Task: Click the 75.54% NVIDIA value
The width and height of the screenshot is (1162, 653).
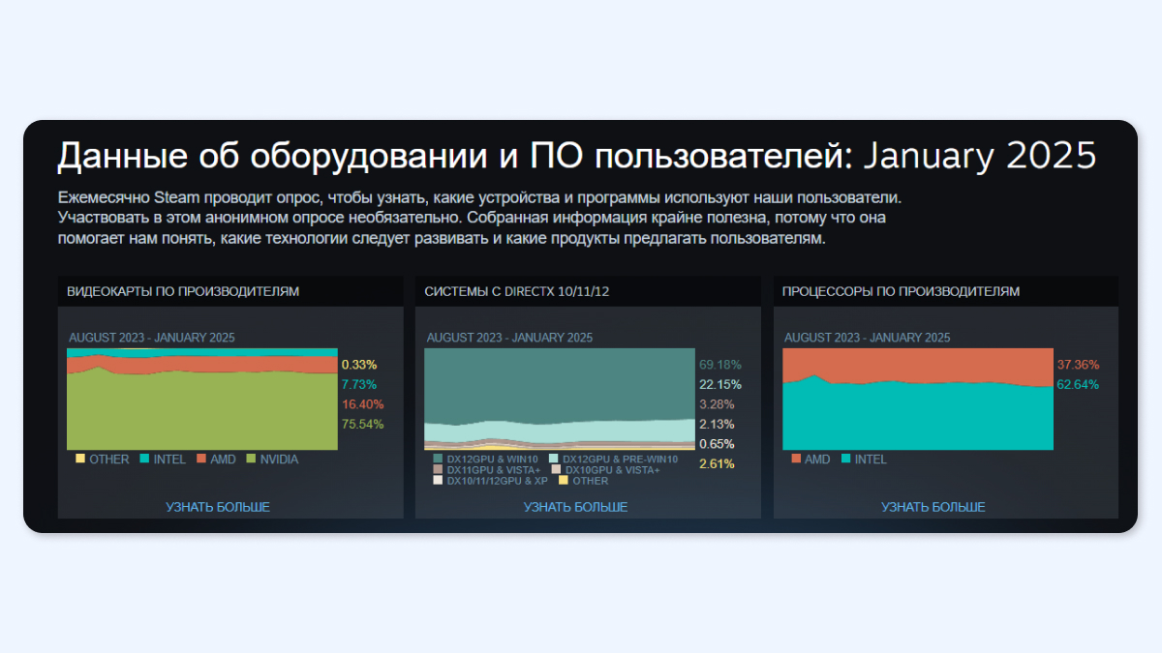Action: [x=363, y=424]
